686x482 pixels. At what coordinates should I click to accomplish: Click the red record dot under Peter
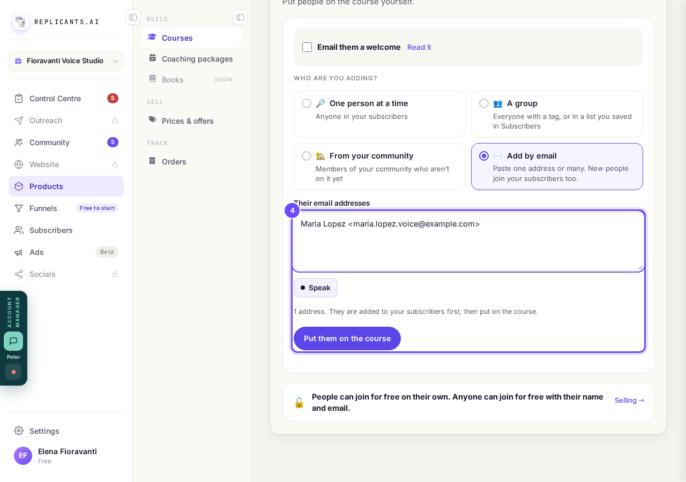tap(13, 372)
